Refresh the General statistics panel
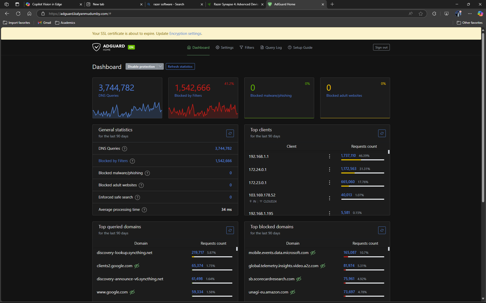Viewport: 486px width, 303px height. click(x=230, y=133)
